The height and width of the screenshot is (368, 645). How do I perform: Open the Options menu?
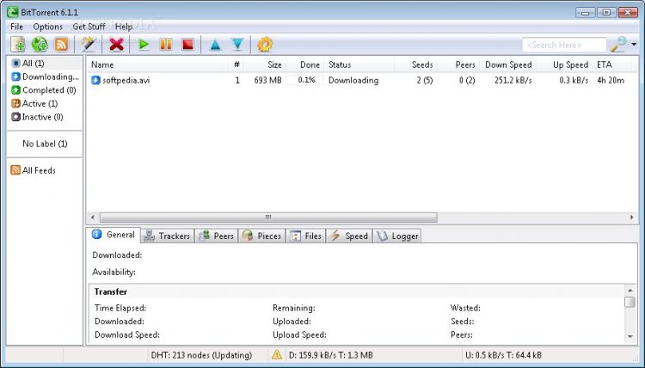point(47,27)
